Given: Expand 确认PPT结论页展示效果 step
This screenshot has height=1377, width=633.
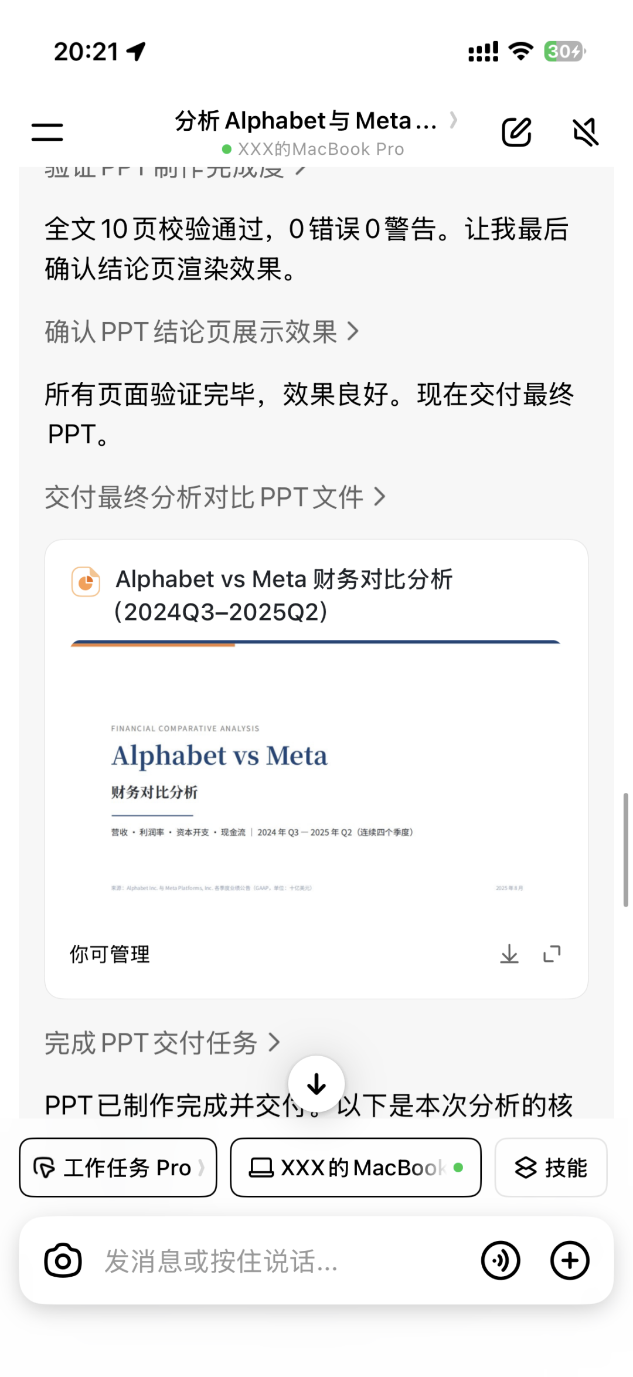Looking at the screenshot, I should (202, 332).
